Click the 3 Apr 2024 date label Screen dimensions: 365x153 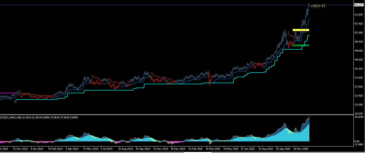pos(73,149)
